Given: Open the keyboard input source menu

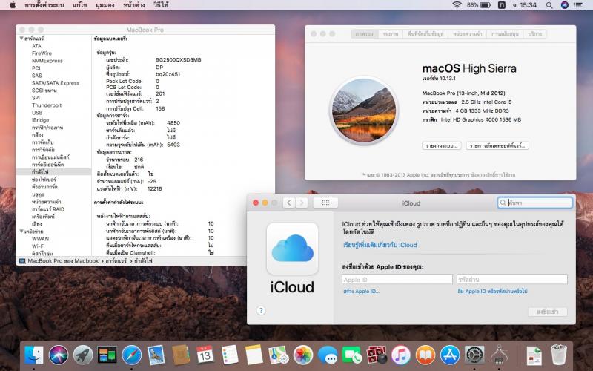Looking at the screenshot, I should point(502,5).
